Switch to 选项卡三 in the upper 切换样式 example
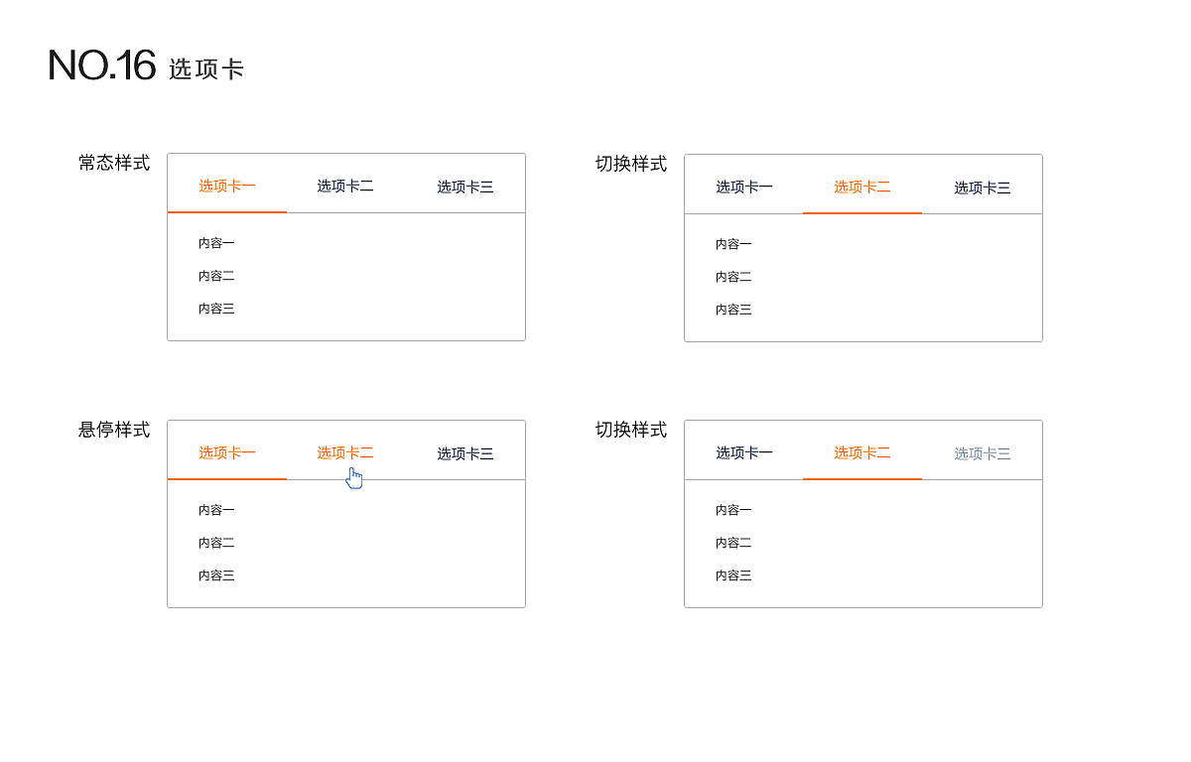 pyautogui.click(x=982, y=187)
